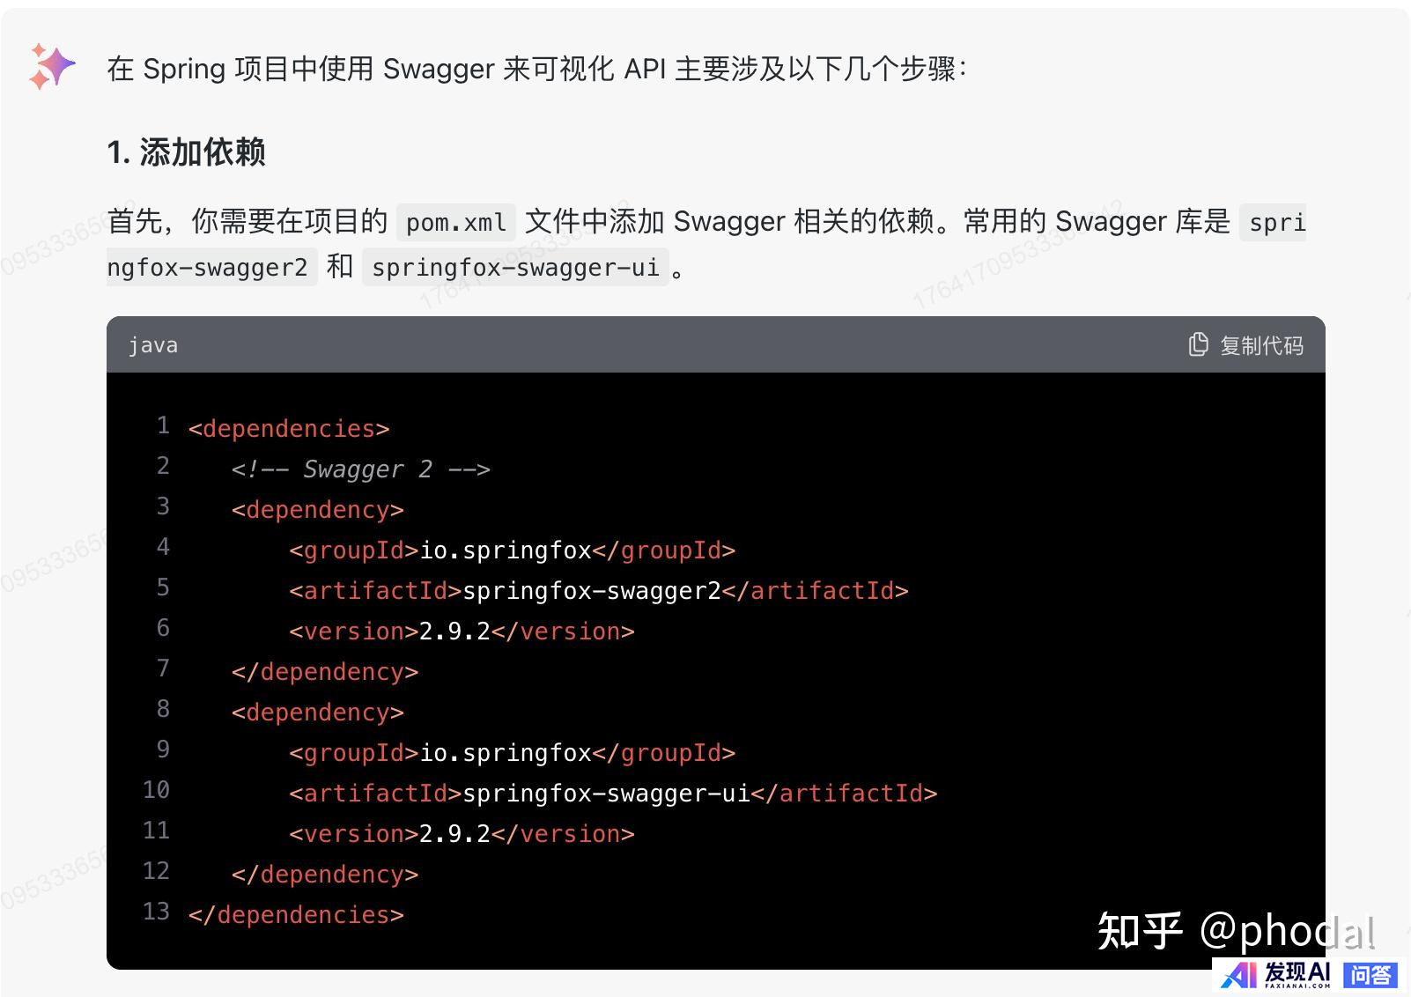Click the sparkle AI assistant avatar icon

click(x=52, y=67)
